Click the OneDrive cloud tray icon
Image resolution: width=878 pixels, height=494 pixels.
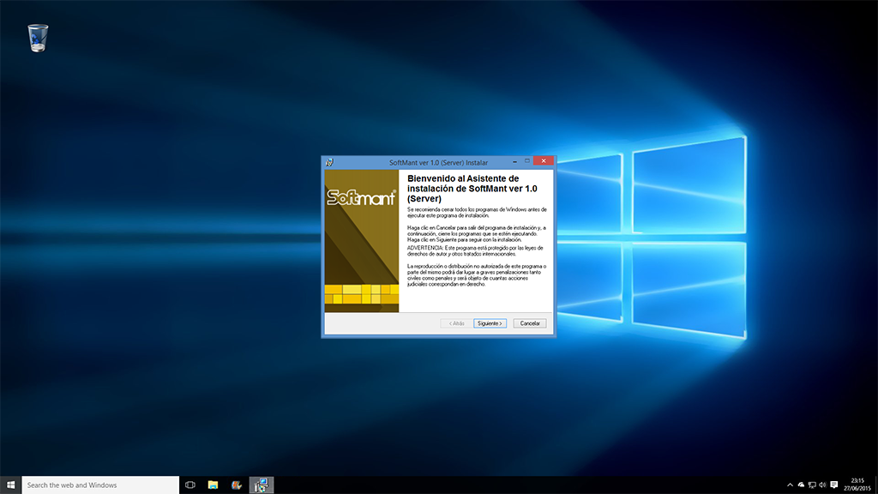(x=801, y=485)
